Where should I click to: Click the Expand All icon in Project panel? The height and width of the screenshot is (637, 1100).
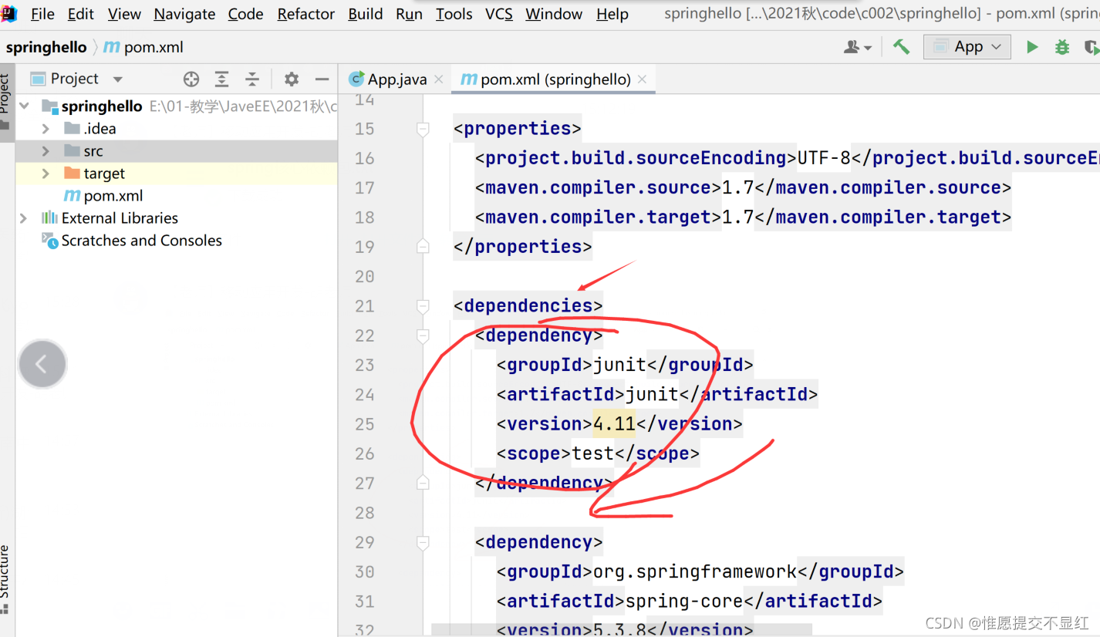(x=221, y=79)
